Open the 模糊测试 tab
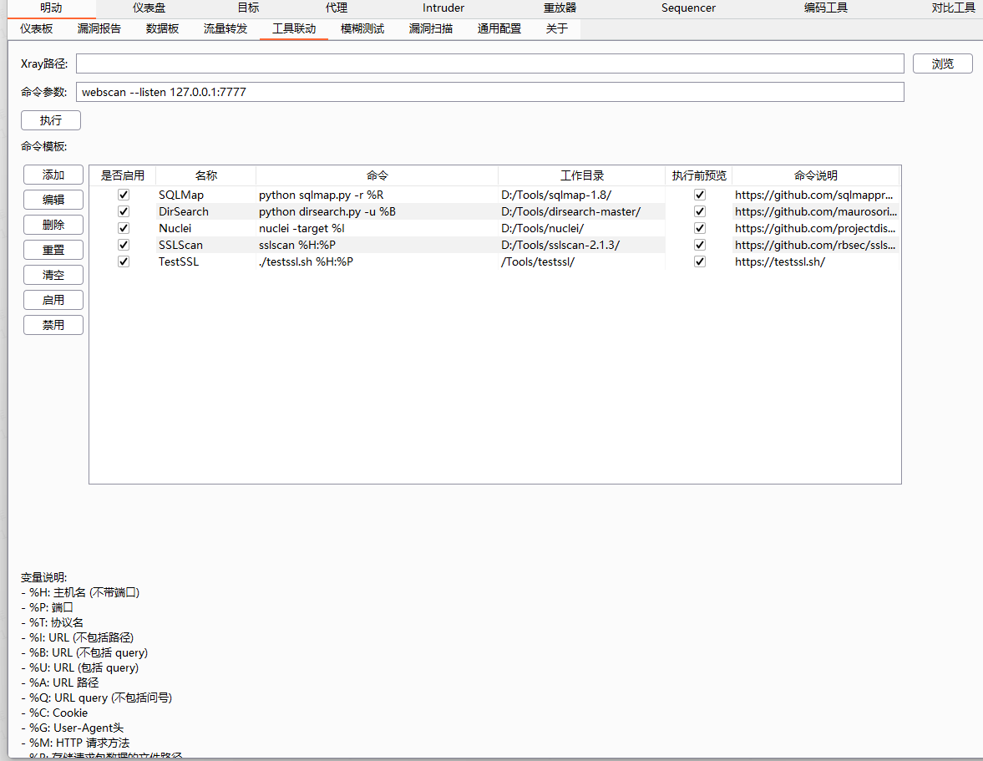983x761 pixels. pyautogui.click(x=362, y=28)
